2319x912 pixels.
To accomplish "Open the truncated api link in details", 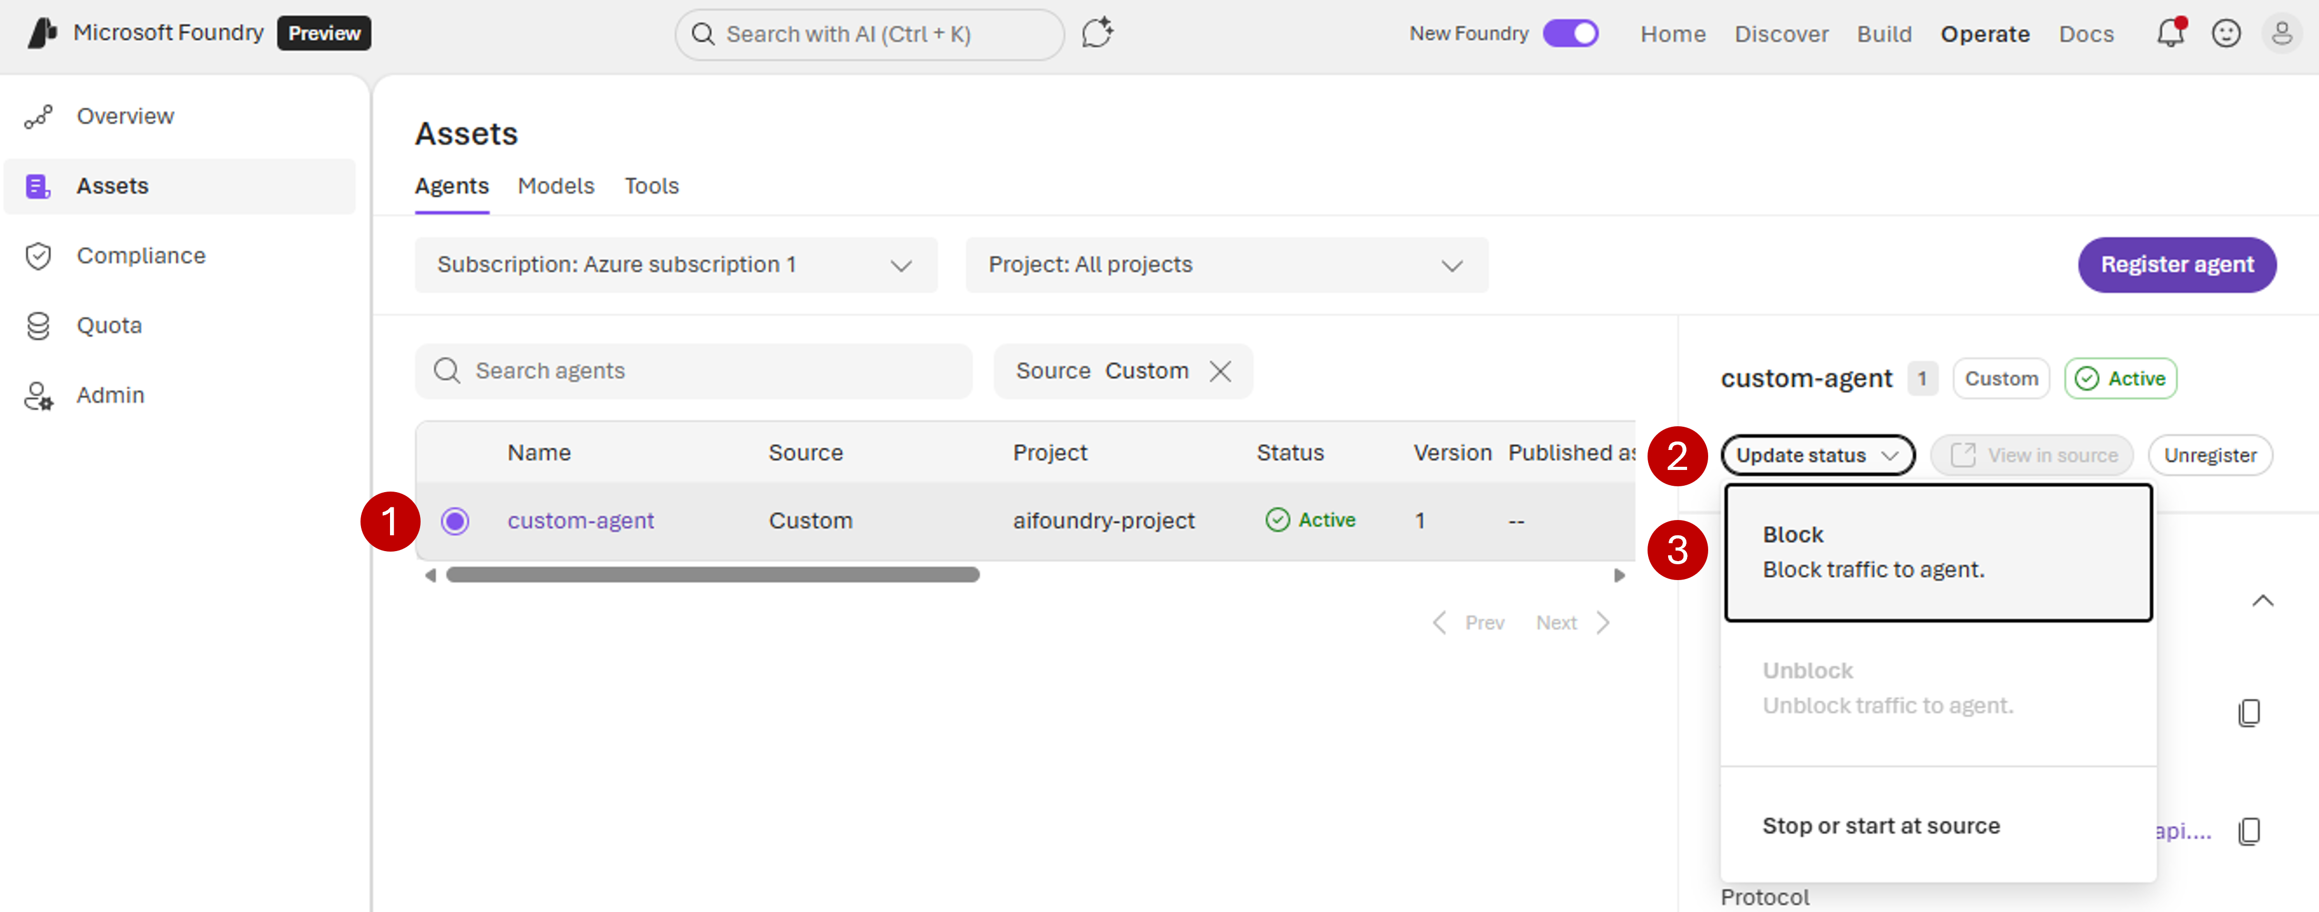I will click(2183, 831).
